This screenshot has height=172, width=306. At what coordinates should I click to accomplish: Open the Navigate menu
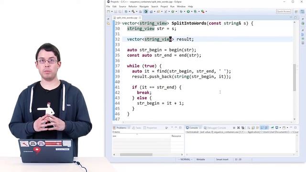coord(144,6)
